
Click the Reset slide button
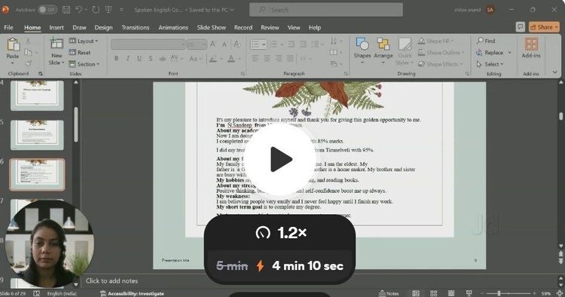(x=80, y=53)
